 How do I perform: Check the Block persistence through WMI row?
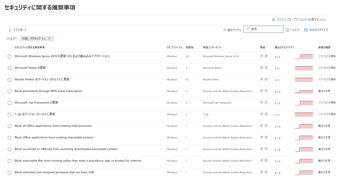click(x=10, y=91)
